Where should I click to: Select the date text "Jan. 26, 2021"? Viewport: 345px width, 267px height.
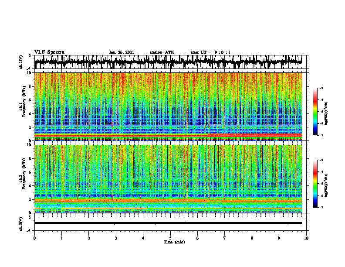[122, 52]
